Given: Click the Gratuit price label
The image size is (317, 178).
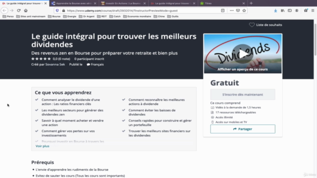Looking at the screenshot, I should (x=224, y=83).
